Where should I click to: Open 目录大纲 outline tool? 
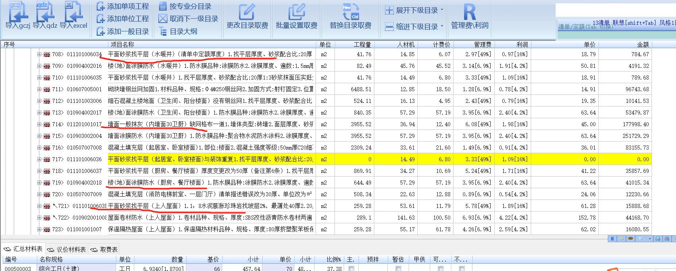pos(178,31)
